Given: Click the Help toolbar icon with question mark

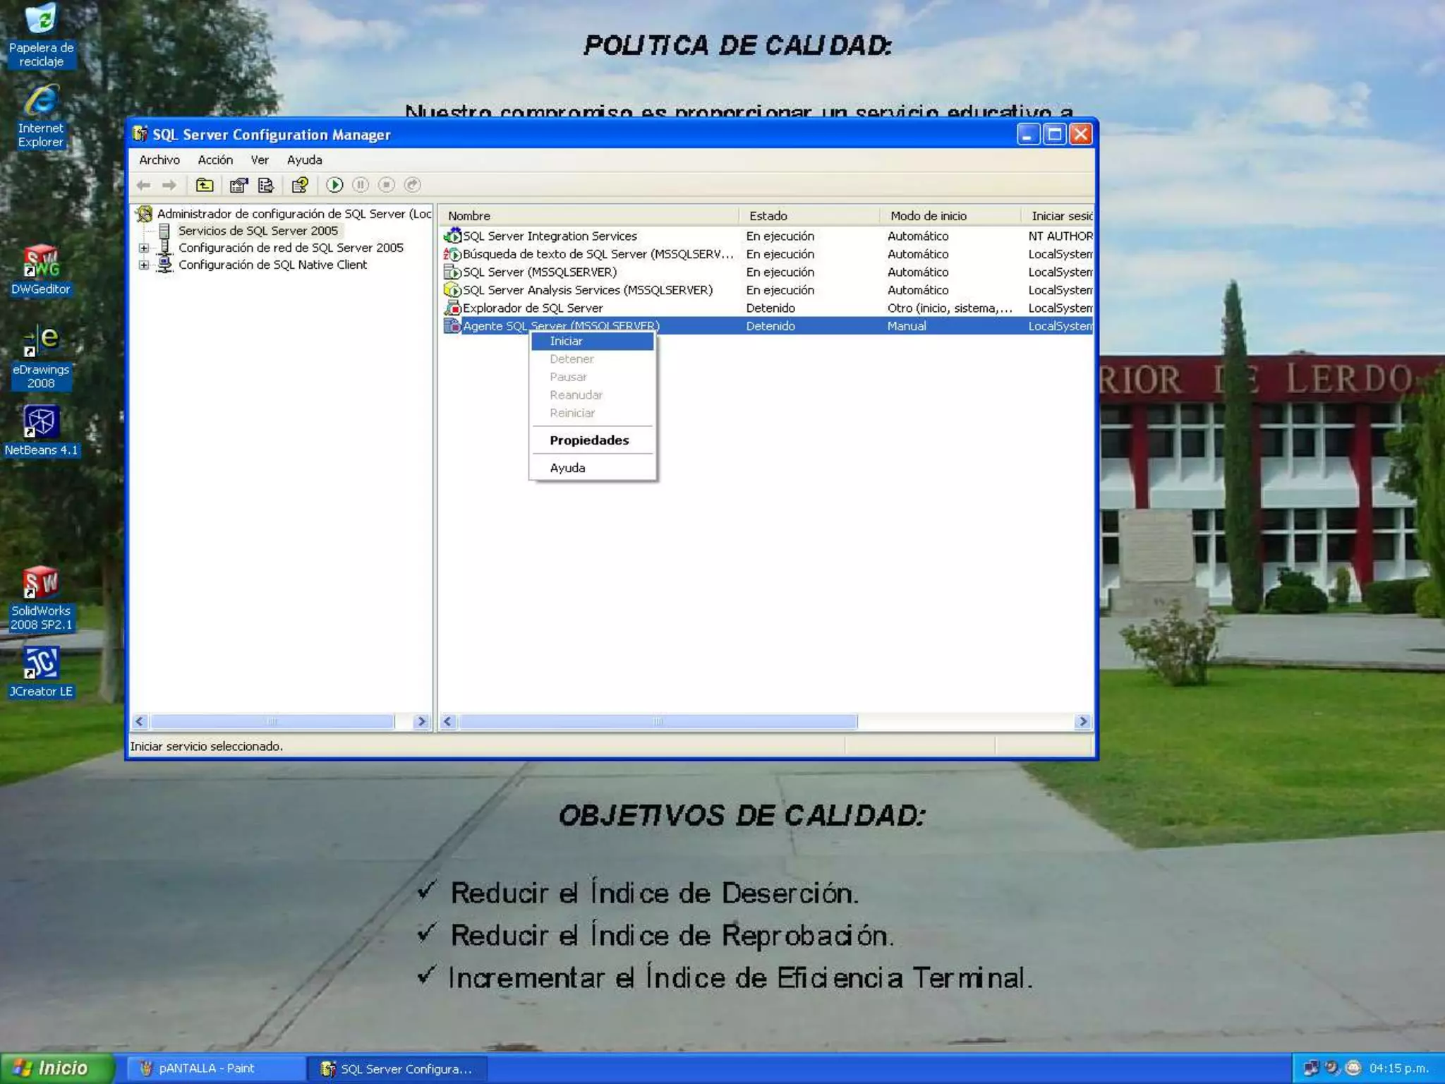Looking at the screenshot, I should click(300, 185).
